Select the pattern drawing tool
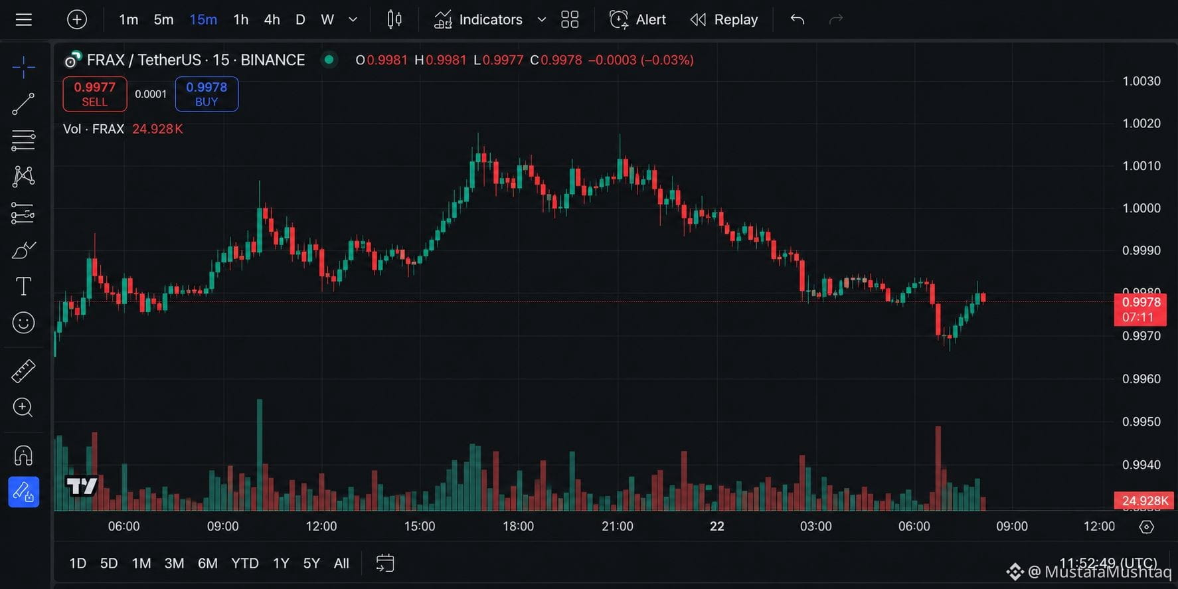Image resolution: width=1178 pixels, height=589 pixels. (x=23, y=177)
